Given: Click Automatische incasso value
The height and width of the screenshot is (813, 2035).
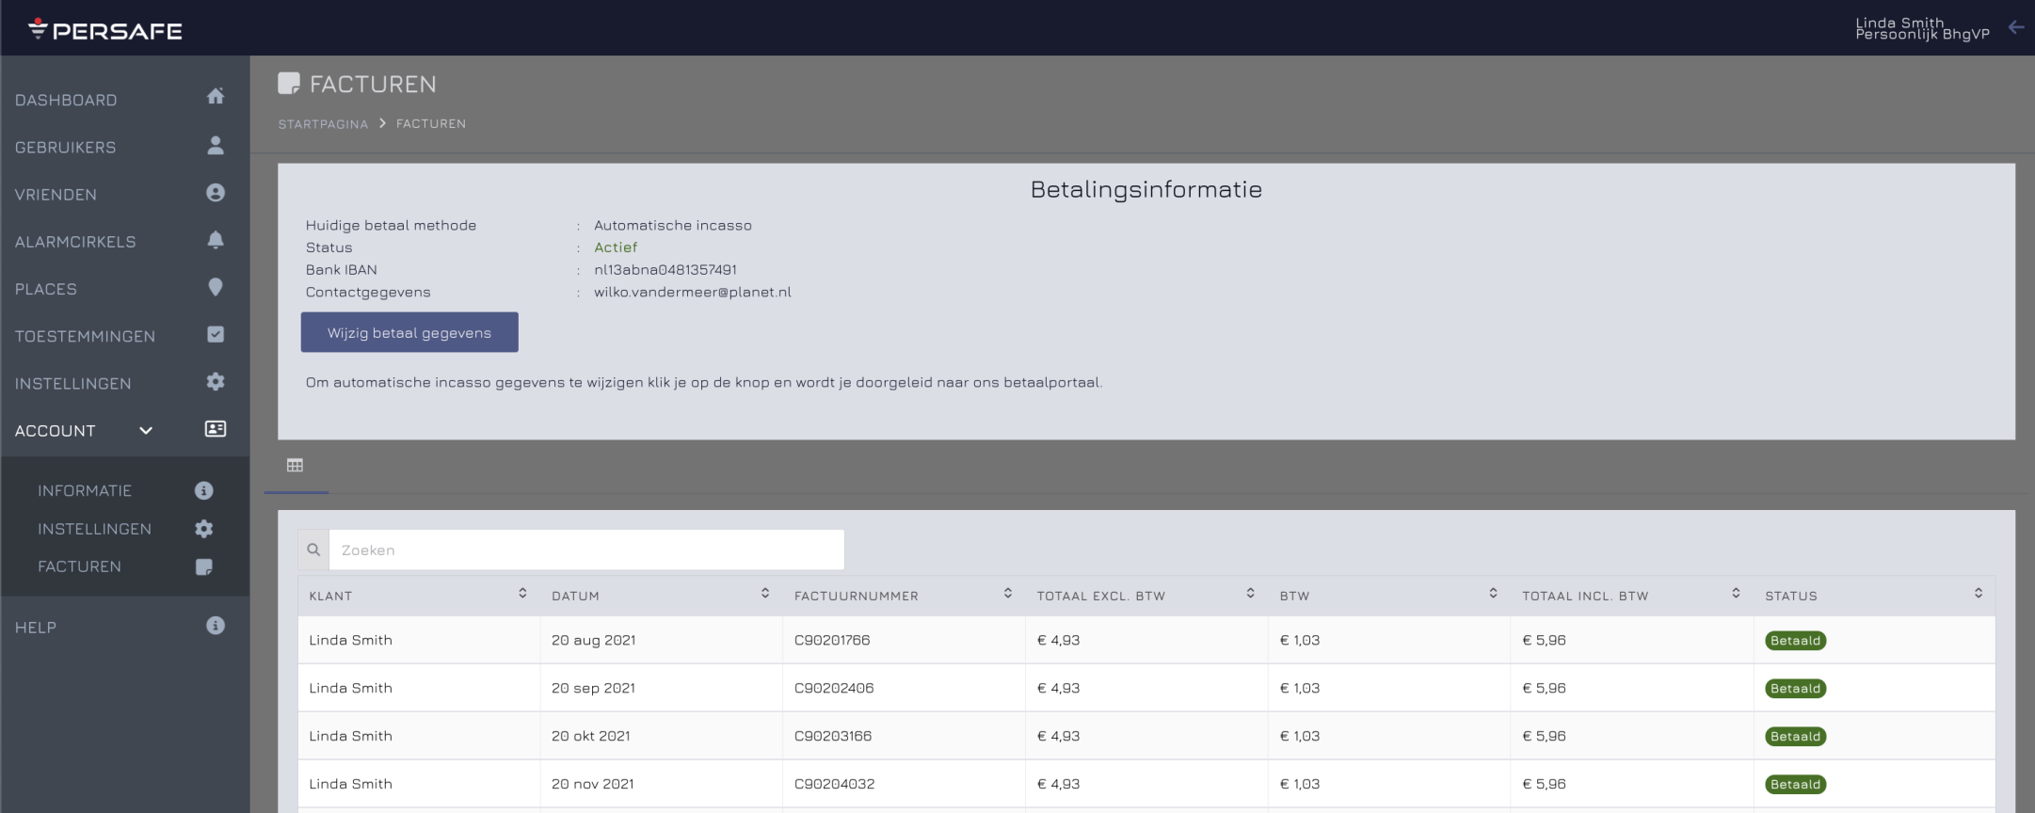Looking at the screenshot, I should click(673, 226).
